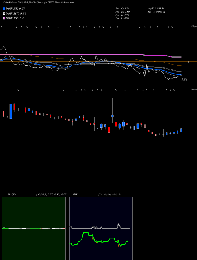197x260 pixels.
Task: Click the white DOW MT legend swatch
Action: tap(4, 14)
